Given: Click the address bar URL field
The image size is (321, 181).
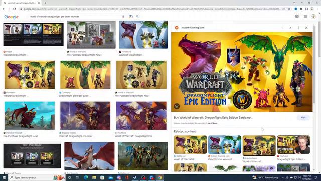Looking at the screenshot, I should [x=151, y=9].
